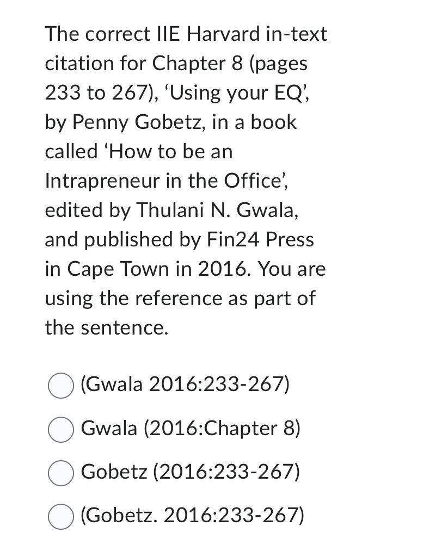The image size is (448, 557).
Task: Choose the answer text (Gobetz. 2016:233-267)
Action: 192,516
